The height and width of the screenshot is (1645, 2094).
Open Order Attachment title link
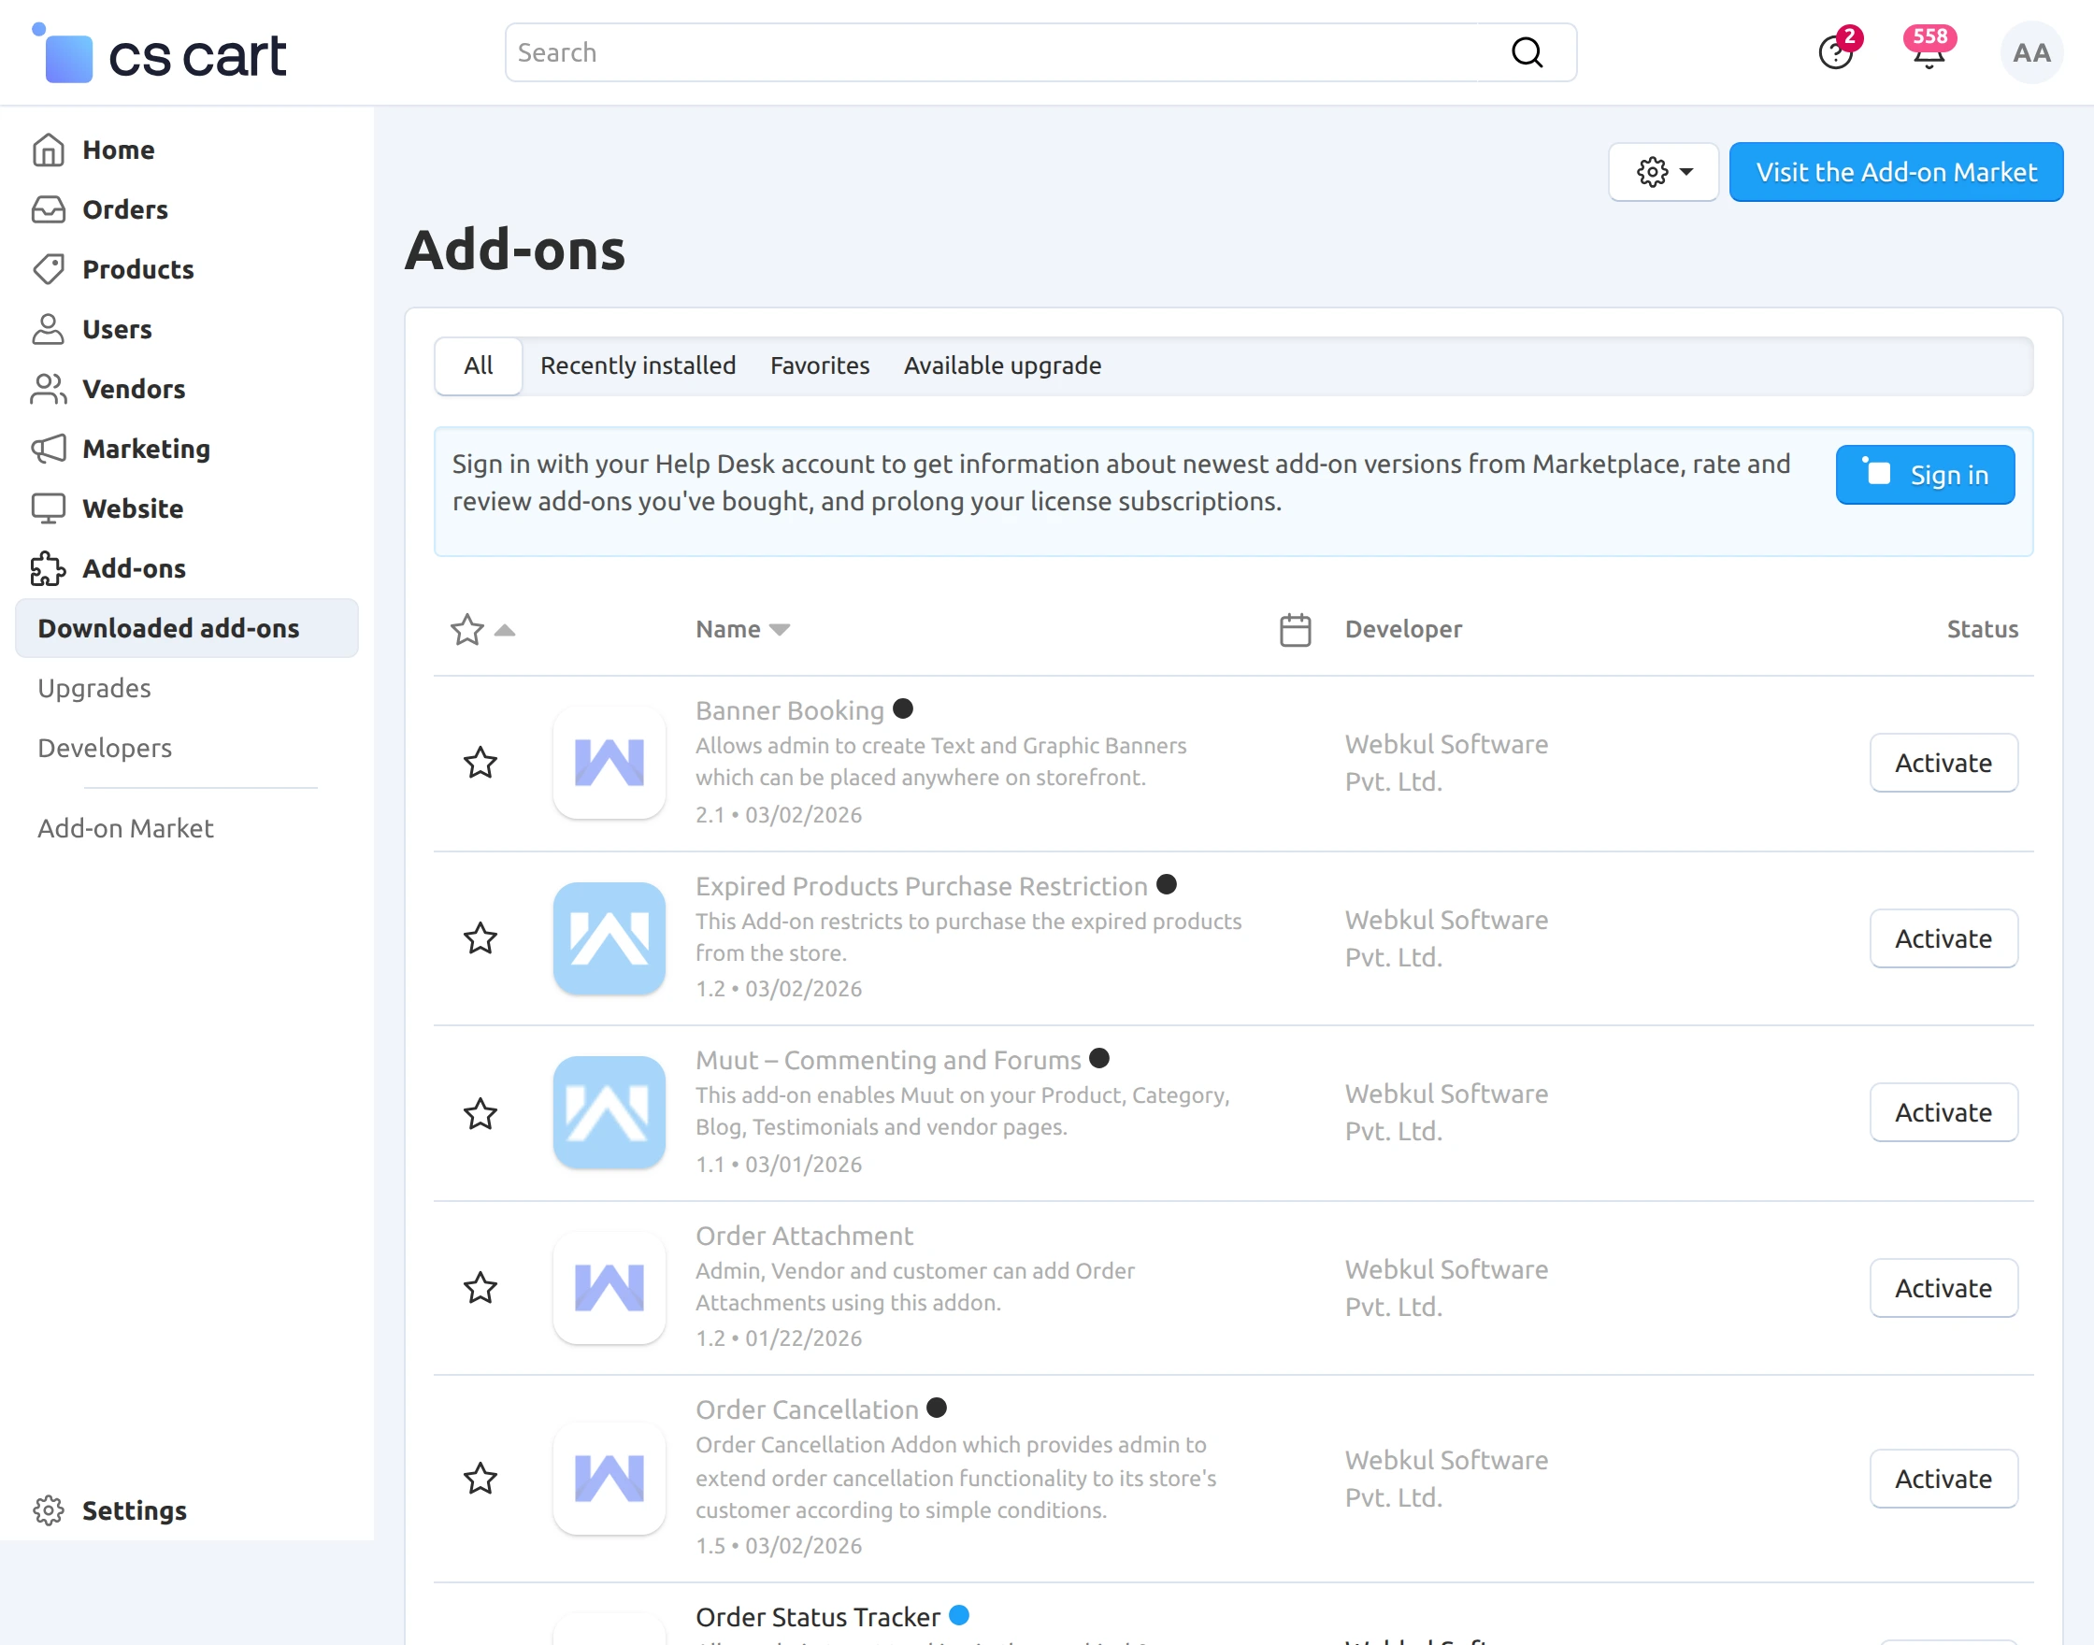point(804,1236)
